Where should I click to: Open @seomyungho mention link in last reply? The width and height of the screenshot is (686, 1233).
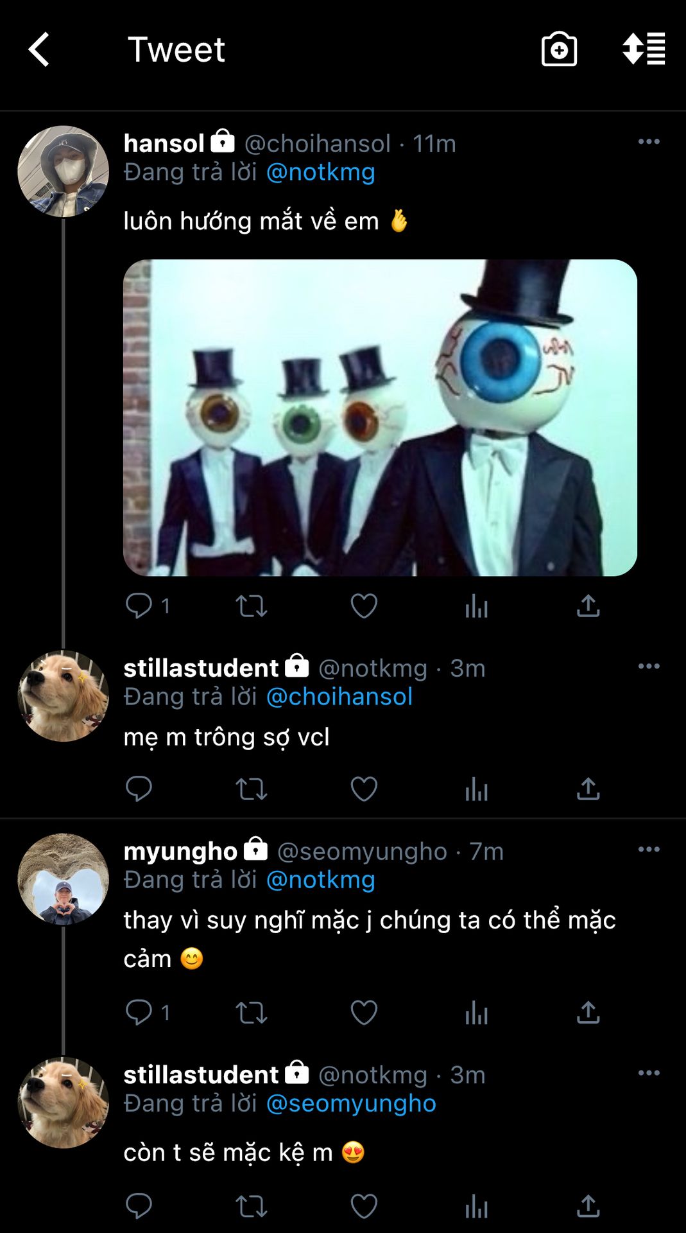pyautogui.click(x=351, y=1103)
